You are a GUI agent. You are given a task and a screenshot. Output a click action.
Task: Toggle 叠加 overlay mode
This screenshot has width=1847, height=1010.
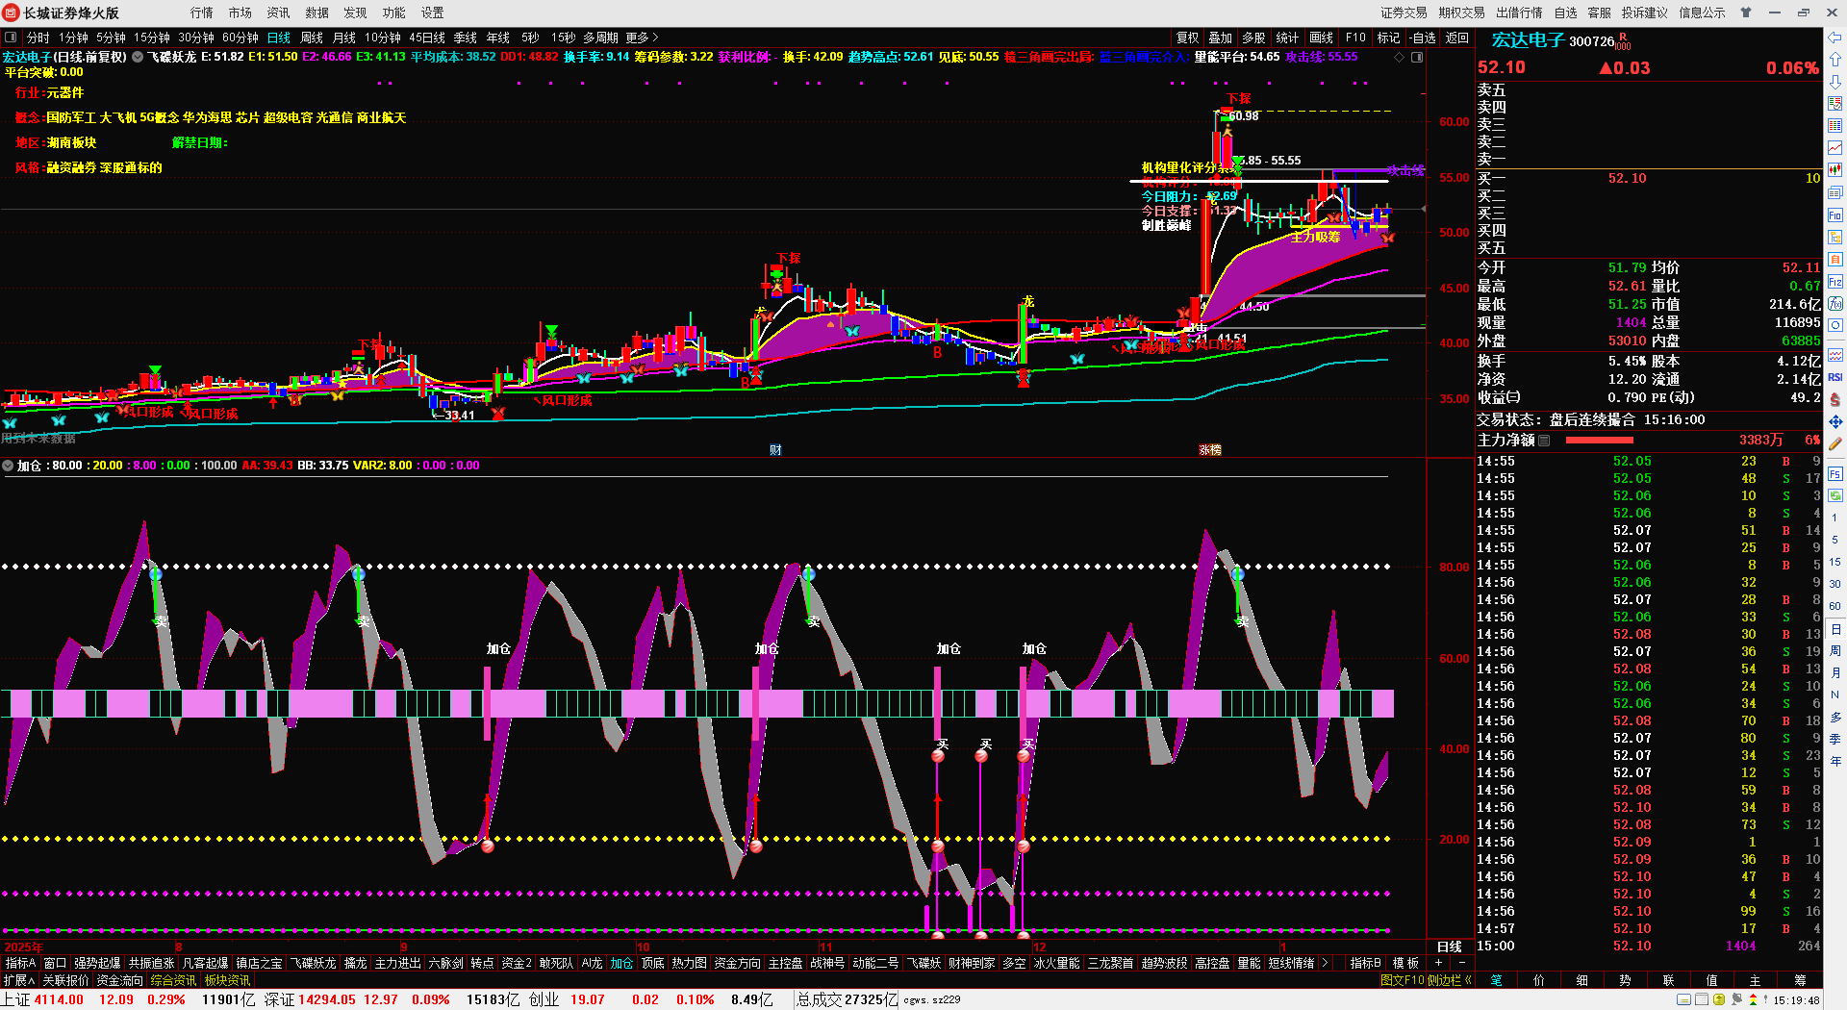click(x=1221, y=38)
